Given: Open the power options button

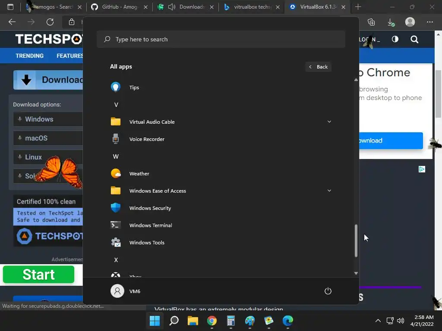Looking at the screenshot, I should pos(328,291).
